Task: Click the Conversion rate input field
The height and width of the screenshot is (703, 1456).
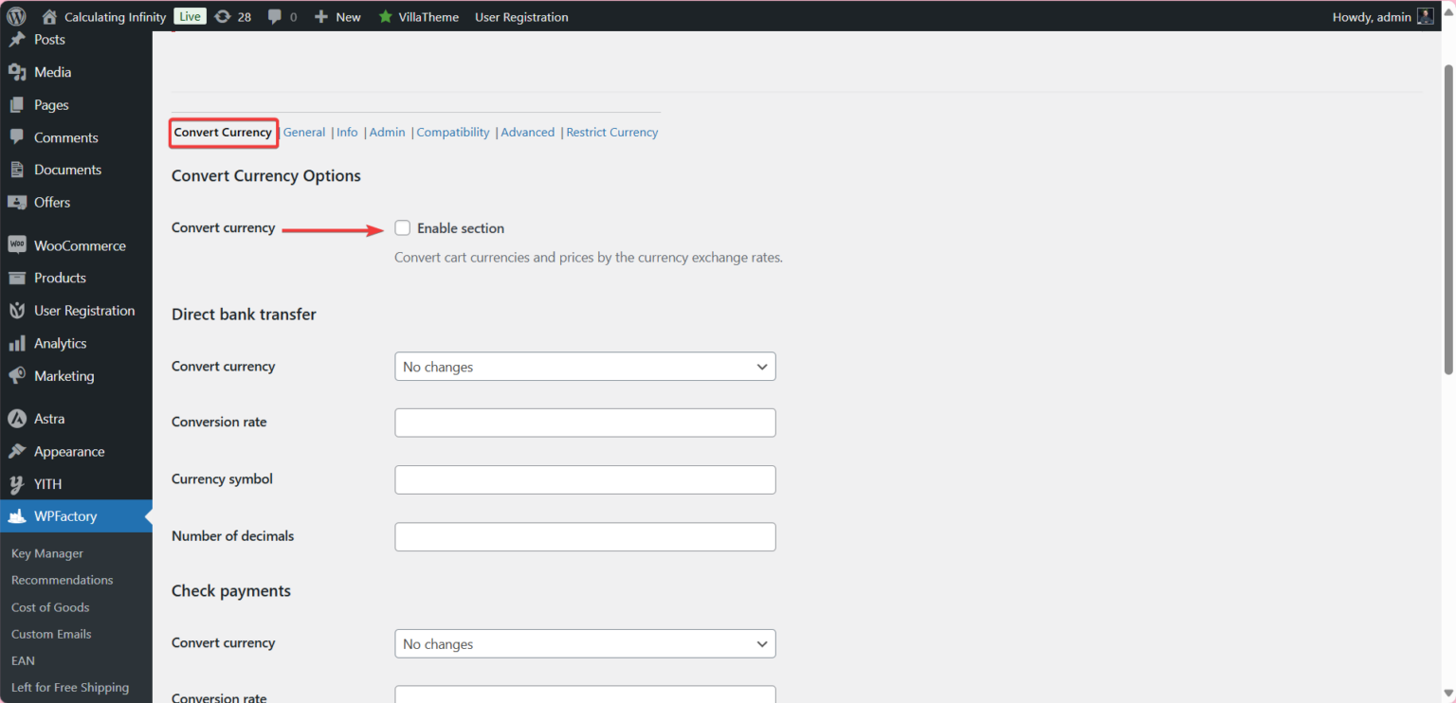Action: [584, 423]
